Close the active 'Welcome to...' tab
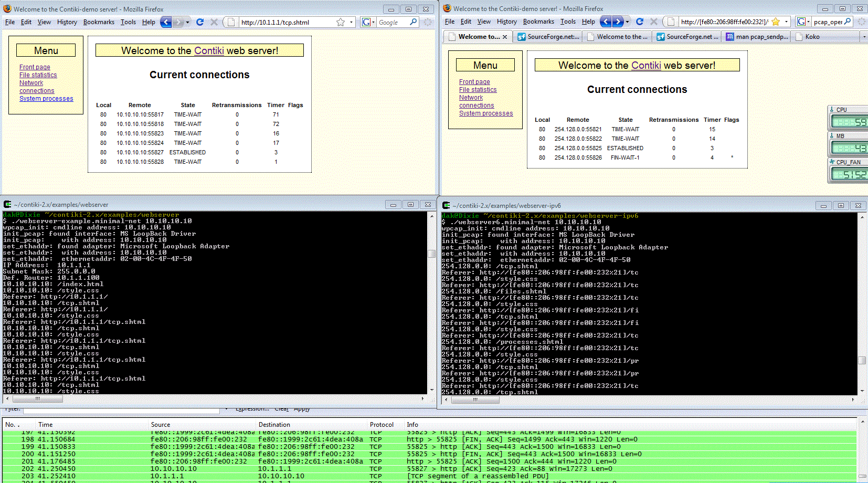This screenshot has height=483, width=868. (505, 37)
